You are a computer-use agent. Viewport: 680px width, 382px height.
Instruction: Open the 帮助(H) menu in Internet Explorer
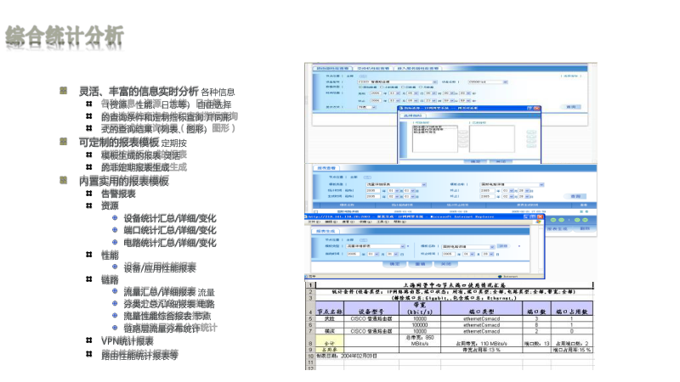[x=399, y=222]
